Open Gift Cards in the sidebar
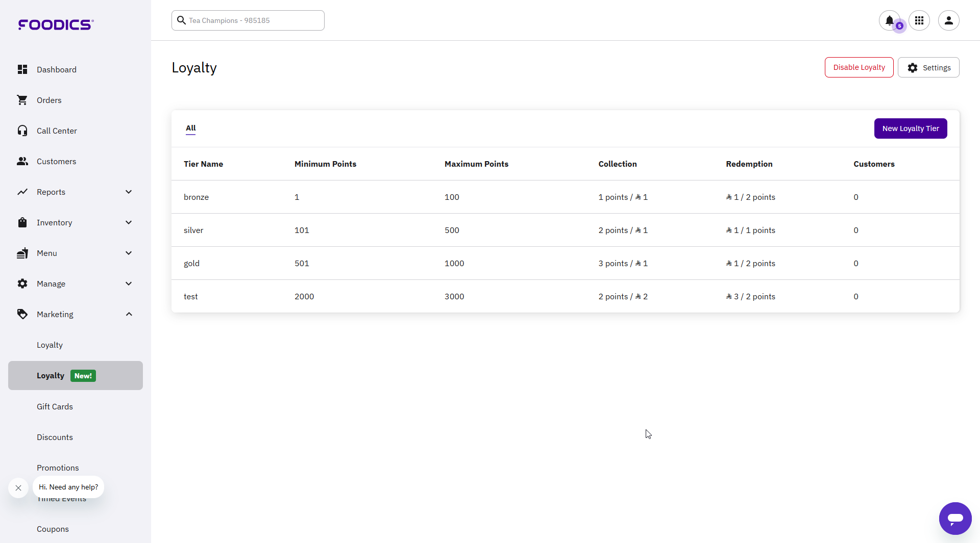Viewport: 980px width, 543px height. [x=55, y=406]
